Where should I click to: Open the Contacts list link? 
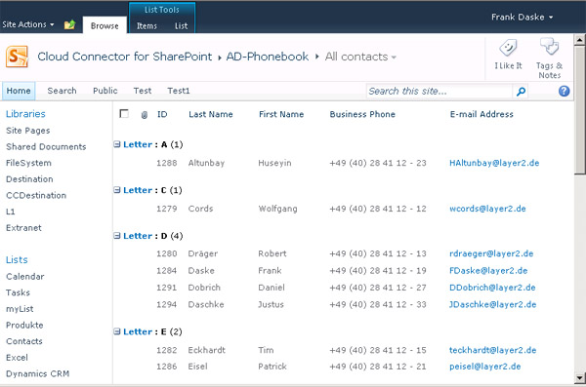point(24,341)
